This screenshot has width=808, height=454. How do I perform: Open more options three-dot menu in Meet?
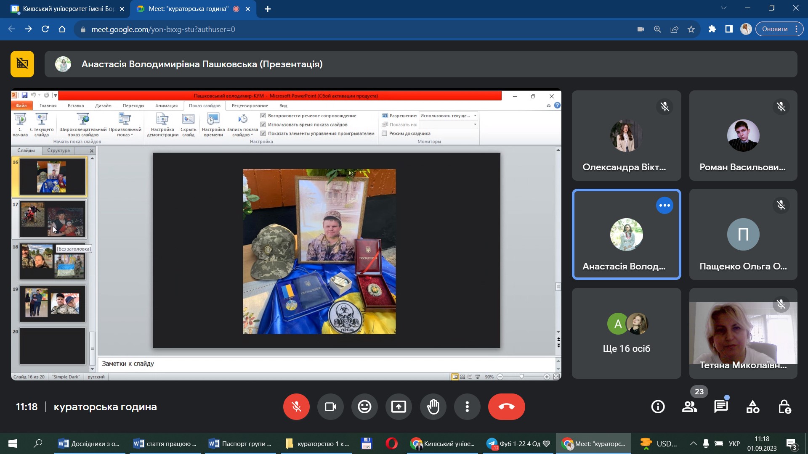467,406
